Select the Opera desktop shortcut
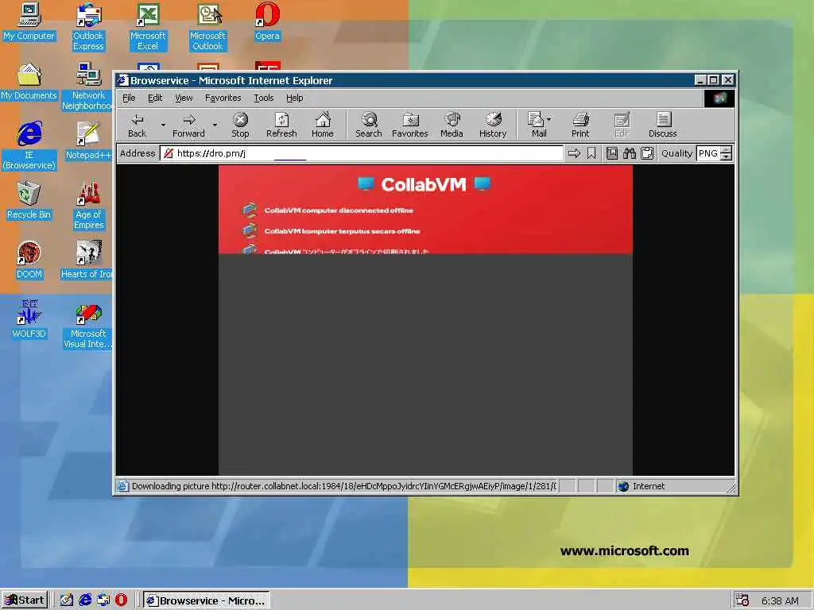The image size is (814, 610). click(x=267, y=21)
